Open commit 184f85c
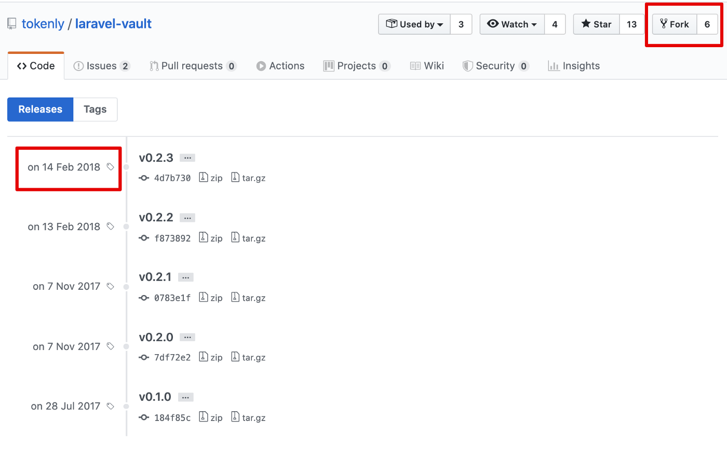 [x=172, y=417]
